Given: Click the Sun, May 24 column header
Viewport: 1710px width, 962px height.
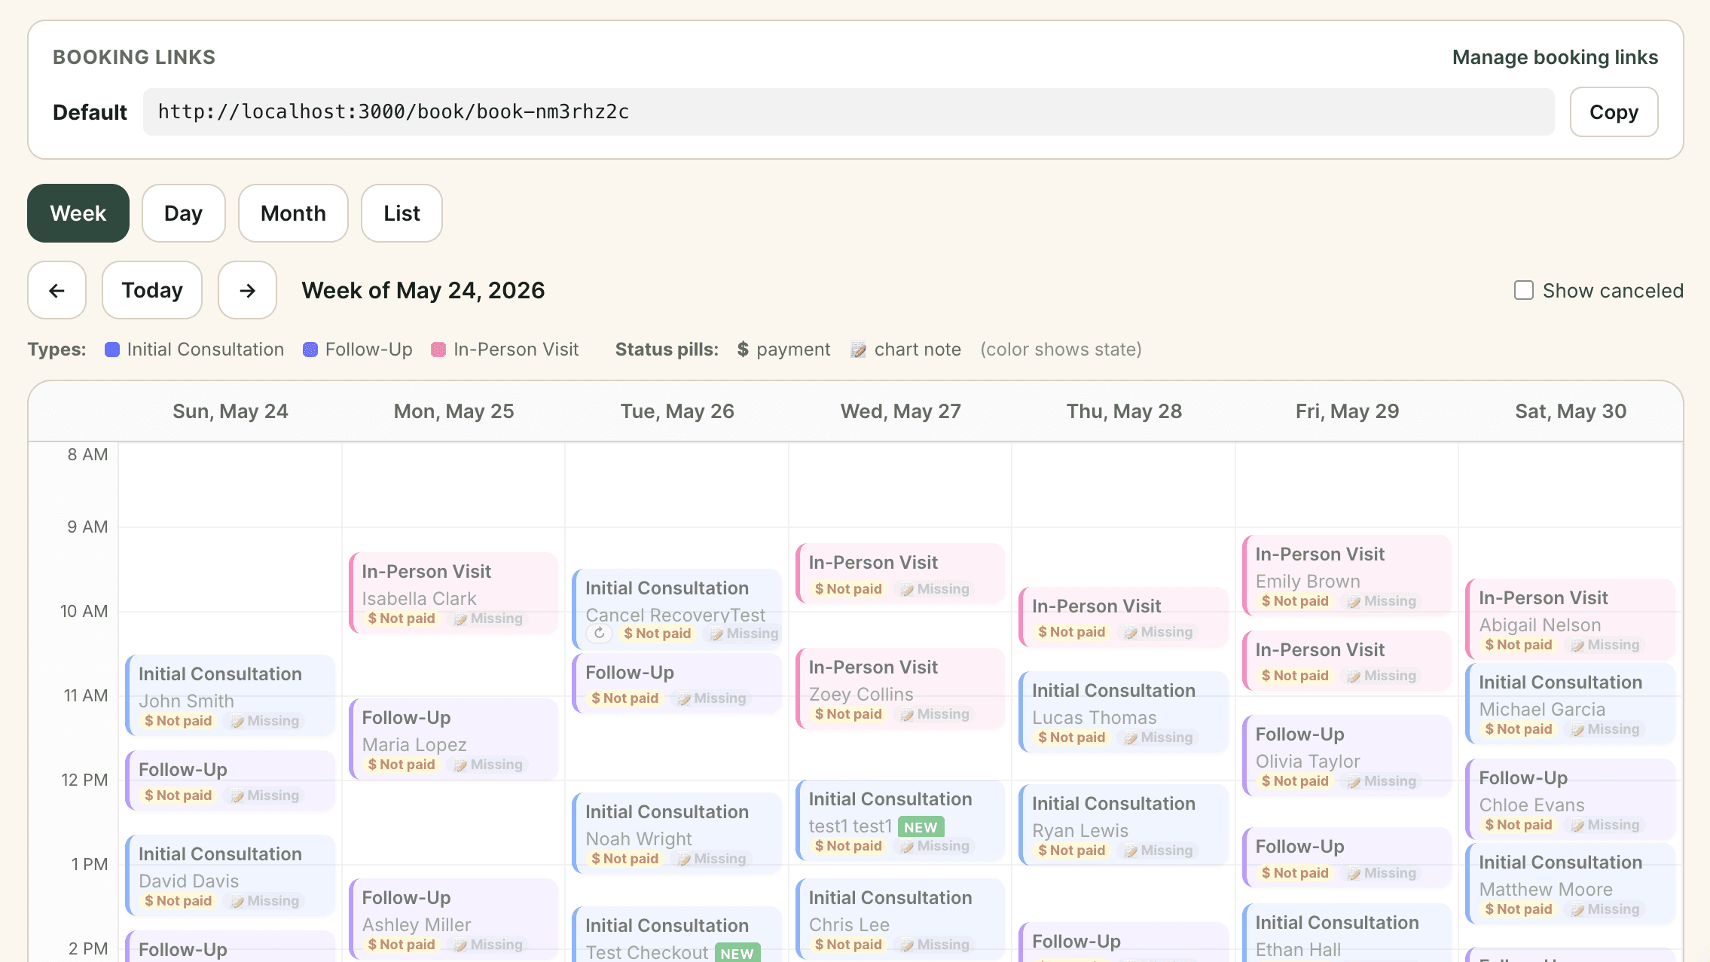Looking at the screenshot, I should pos(230,411).
